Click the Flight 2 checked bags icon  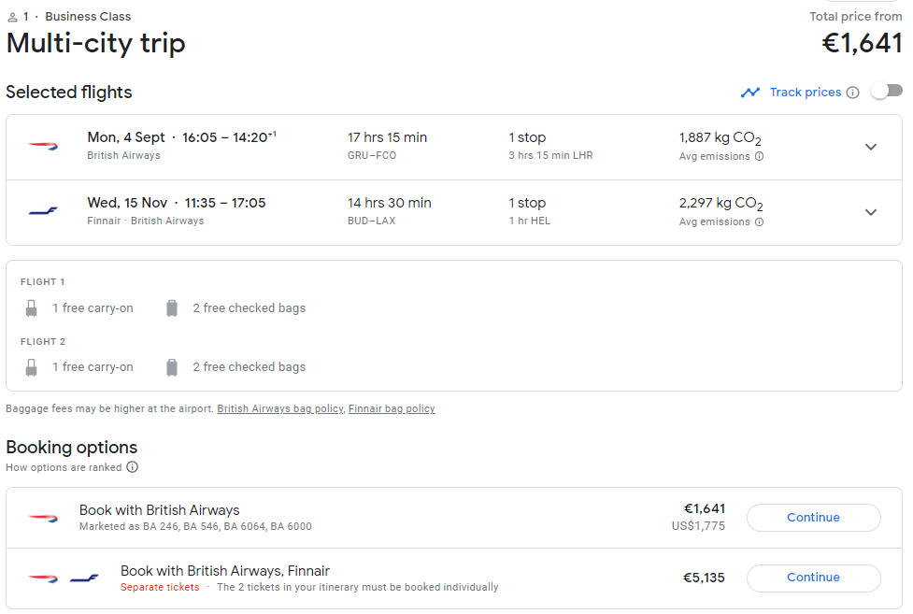pyautogui.click(x=172, y=367)
